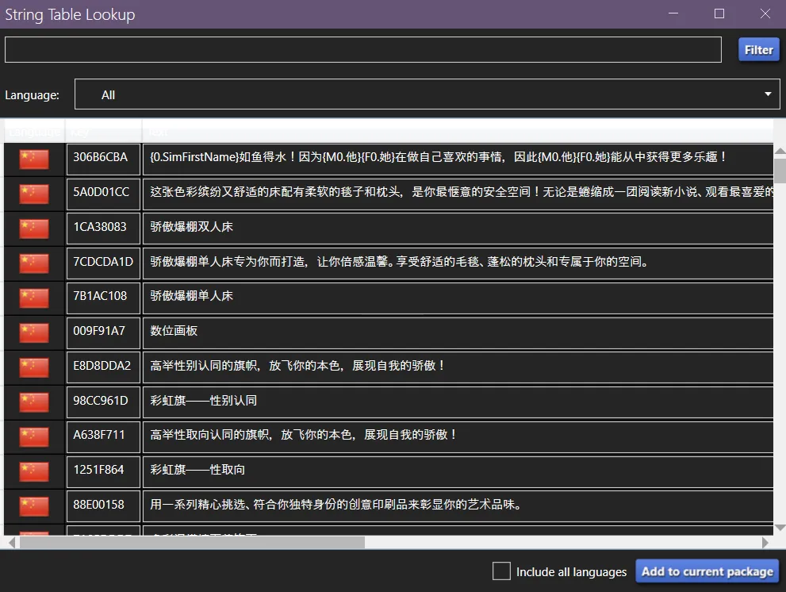786x592 pixels.
Task: Expand the language selector using its arrow
Action: coord(768,94)
